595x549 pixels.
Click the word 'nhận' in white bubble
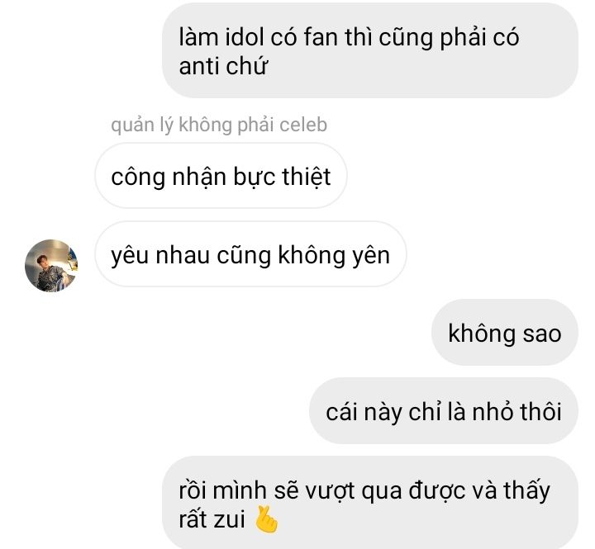(x=199, y=177)
